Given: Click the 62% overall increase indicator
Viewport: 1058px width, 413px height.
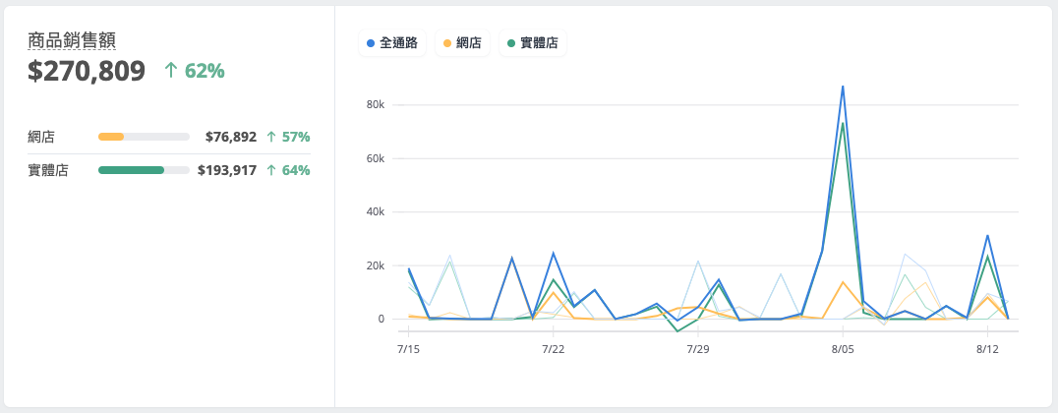Looking at the screenshot, I should click(x=195, y=71).
